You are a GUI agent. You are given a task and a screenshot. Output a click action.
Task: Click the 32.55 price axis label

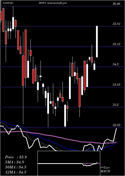point(116,125)
